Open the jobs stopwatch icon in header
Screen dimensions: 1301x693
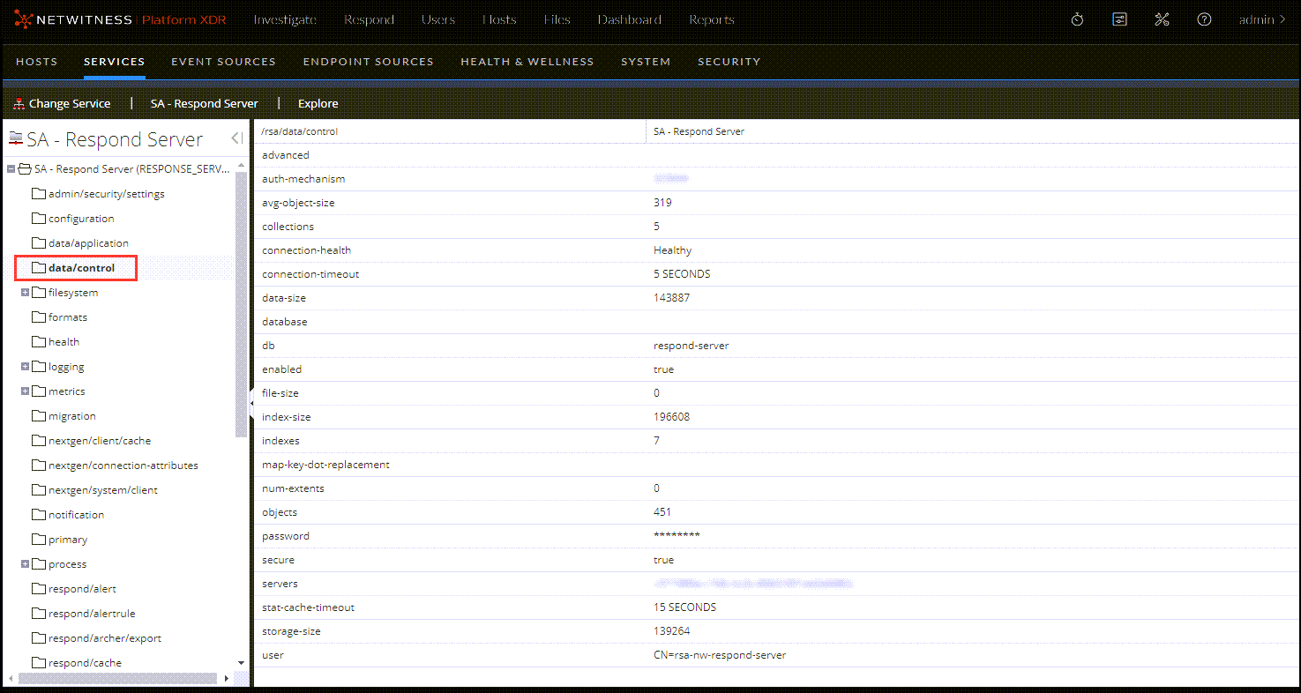tap(1076, 19)
